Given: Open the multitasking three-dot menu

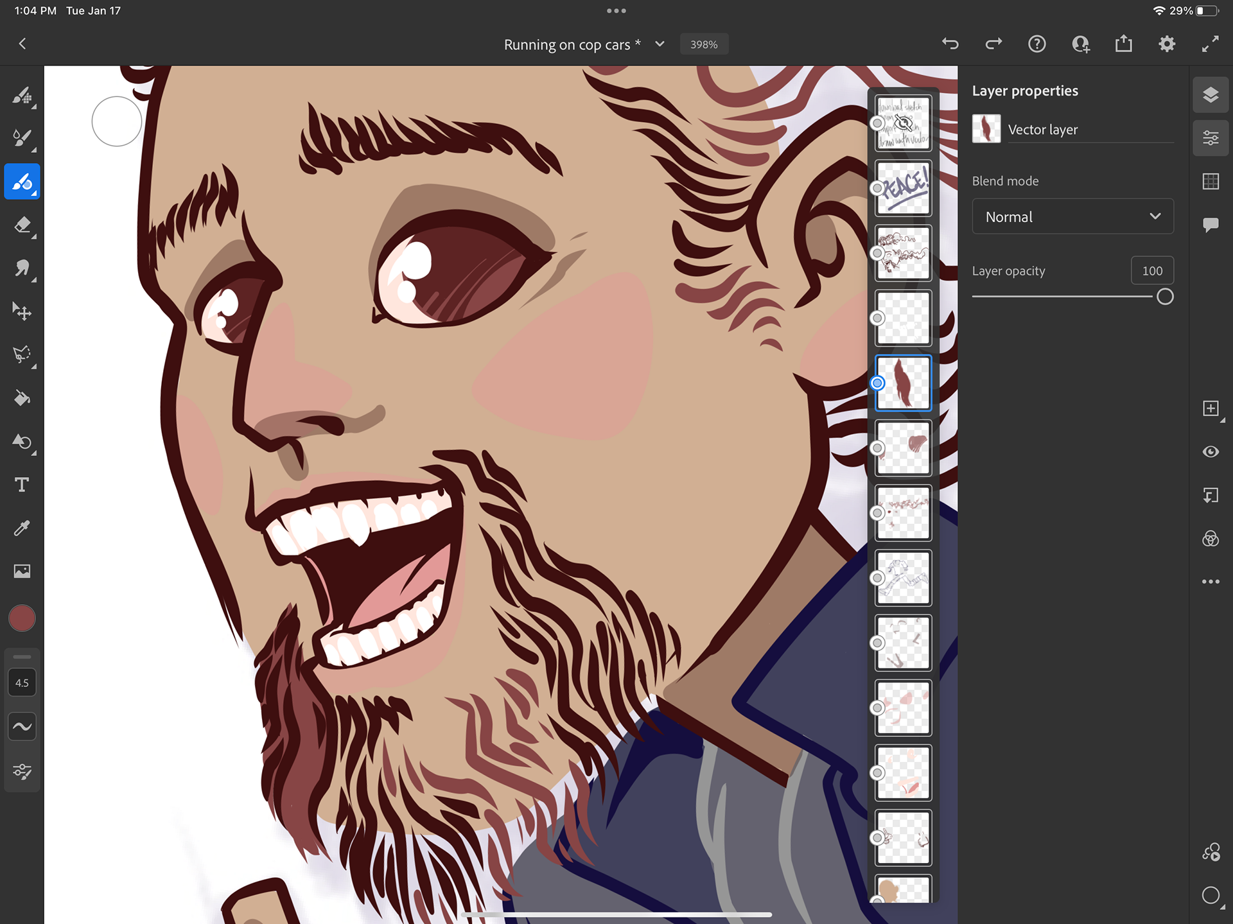Looking at the screenshot, I should pyautogui.click(x=616, y=10).
